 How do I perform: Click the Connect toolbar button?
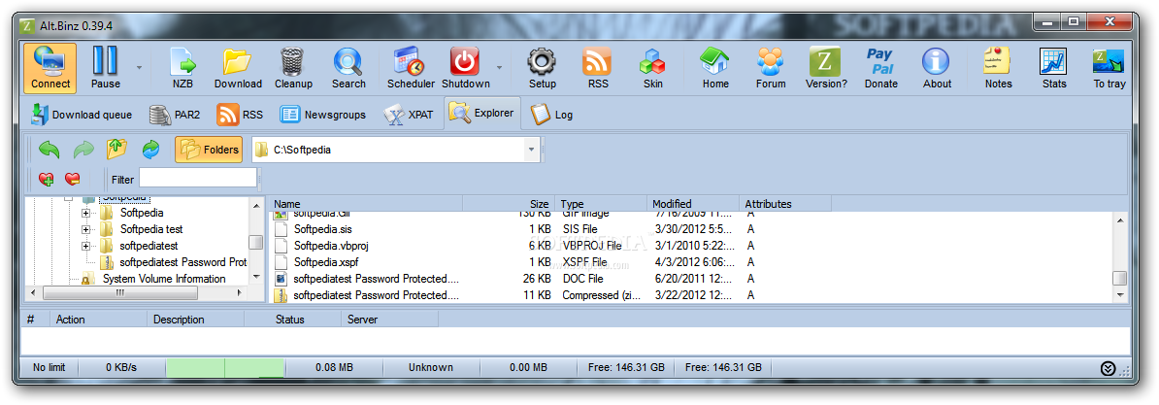click(50, 67)
